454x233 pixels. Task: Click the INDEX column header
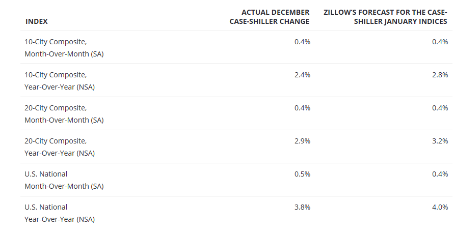pyautogui.click(x=36, y=21)
